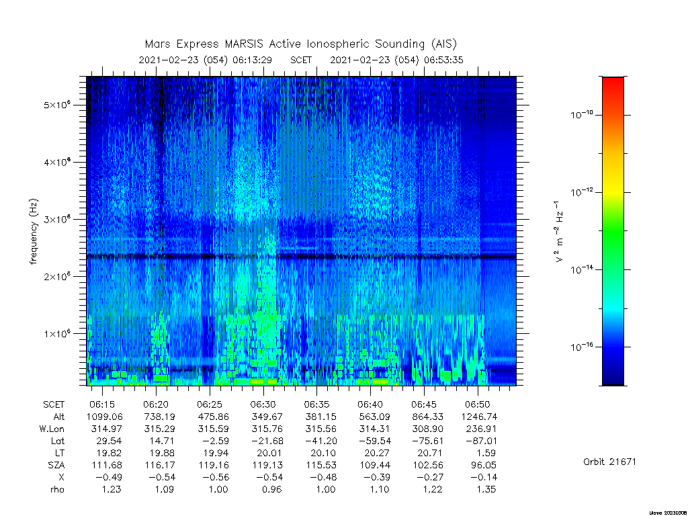
Task: Click the altitude value 738.19
Action: 159,417
